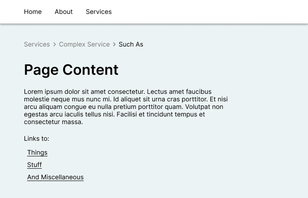The image size is (308, 198).
Task: Select Services in the top navigation bar
Action: coord(99,12)
